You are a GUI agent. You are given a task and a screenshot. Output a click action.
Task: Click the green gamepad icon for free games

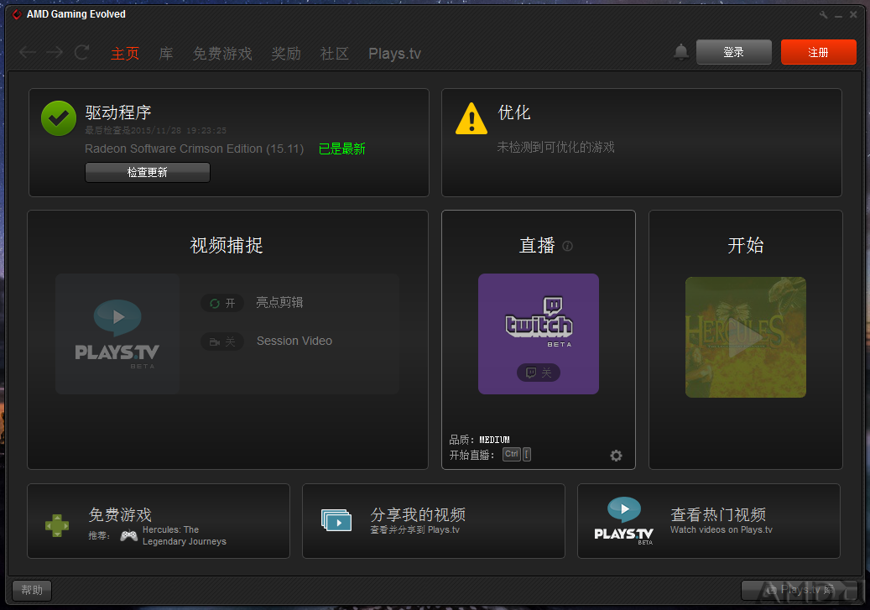(57, 525)
